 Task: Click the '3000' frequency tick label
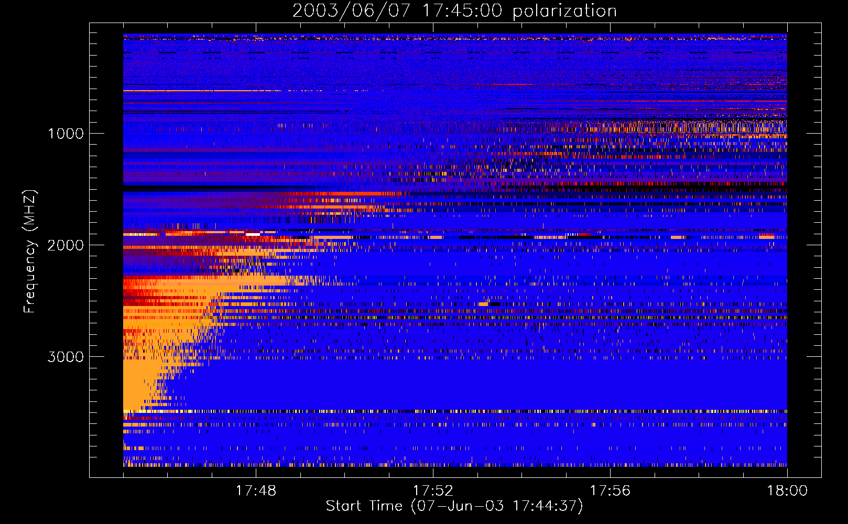(x=66, y=357)
